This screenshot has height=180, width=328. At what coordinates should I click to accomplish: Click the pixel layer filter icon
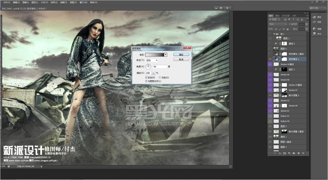click(x=285, y=19)
